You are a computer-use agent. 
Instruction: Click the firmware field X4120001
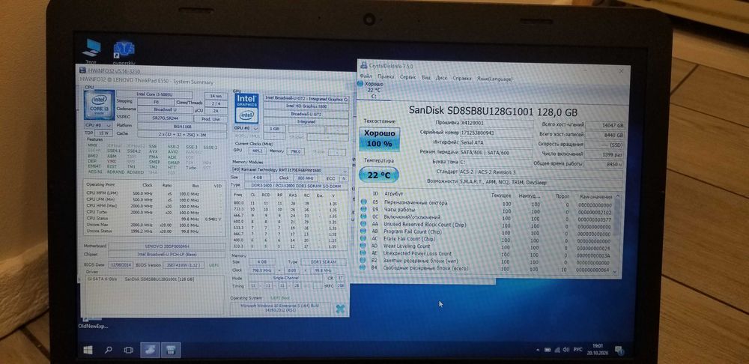[496, 124]
